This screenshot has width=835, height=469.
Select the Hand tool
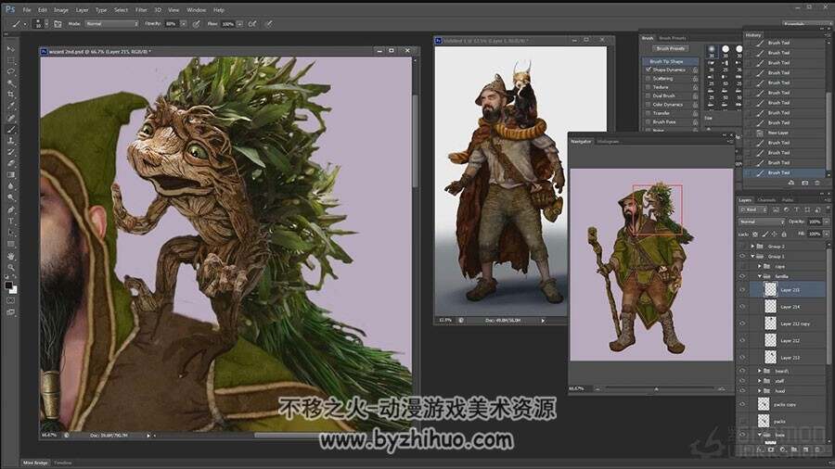[10, 256]
